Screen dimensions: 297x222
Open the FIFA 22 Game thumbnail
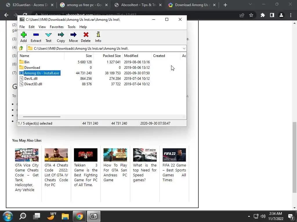click(x=174, y=155)
